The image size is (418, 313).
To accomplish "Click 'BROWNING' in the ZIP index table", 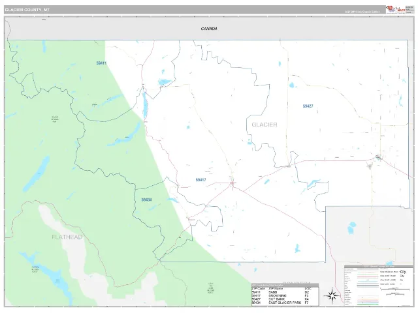I will 278,295.
